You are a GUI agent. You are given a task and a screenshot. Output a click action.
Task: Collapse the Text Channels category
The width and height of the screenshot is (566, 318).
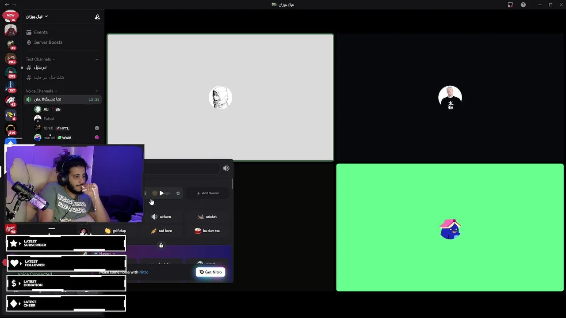point(40,59)
